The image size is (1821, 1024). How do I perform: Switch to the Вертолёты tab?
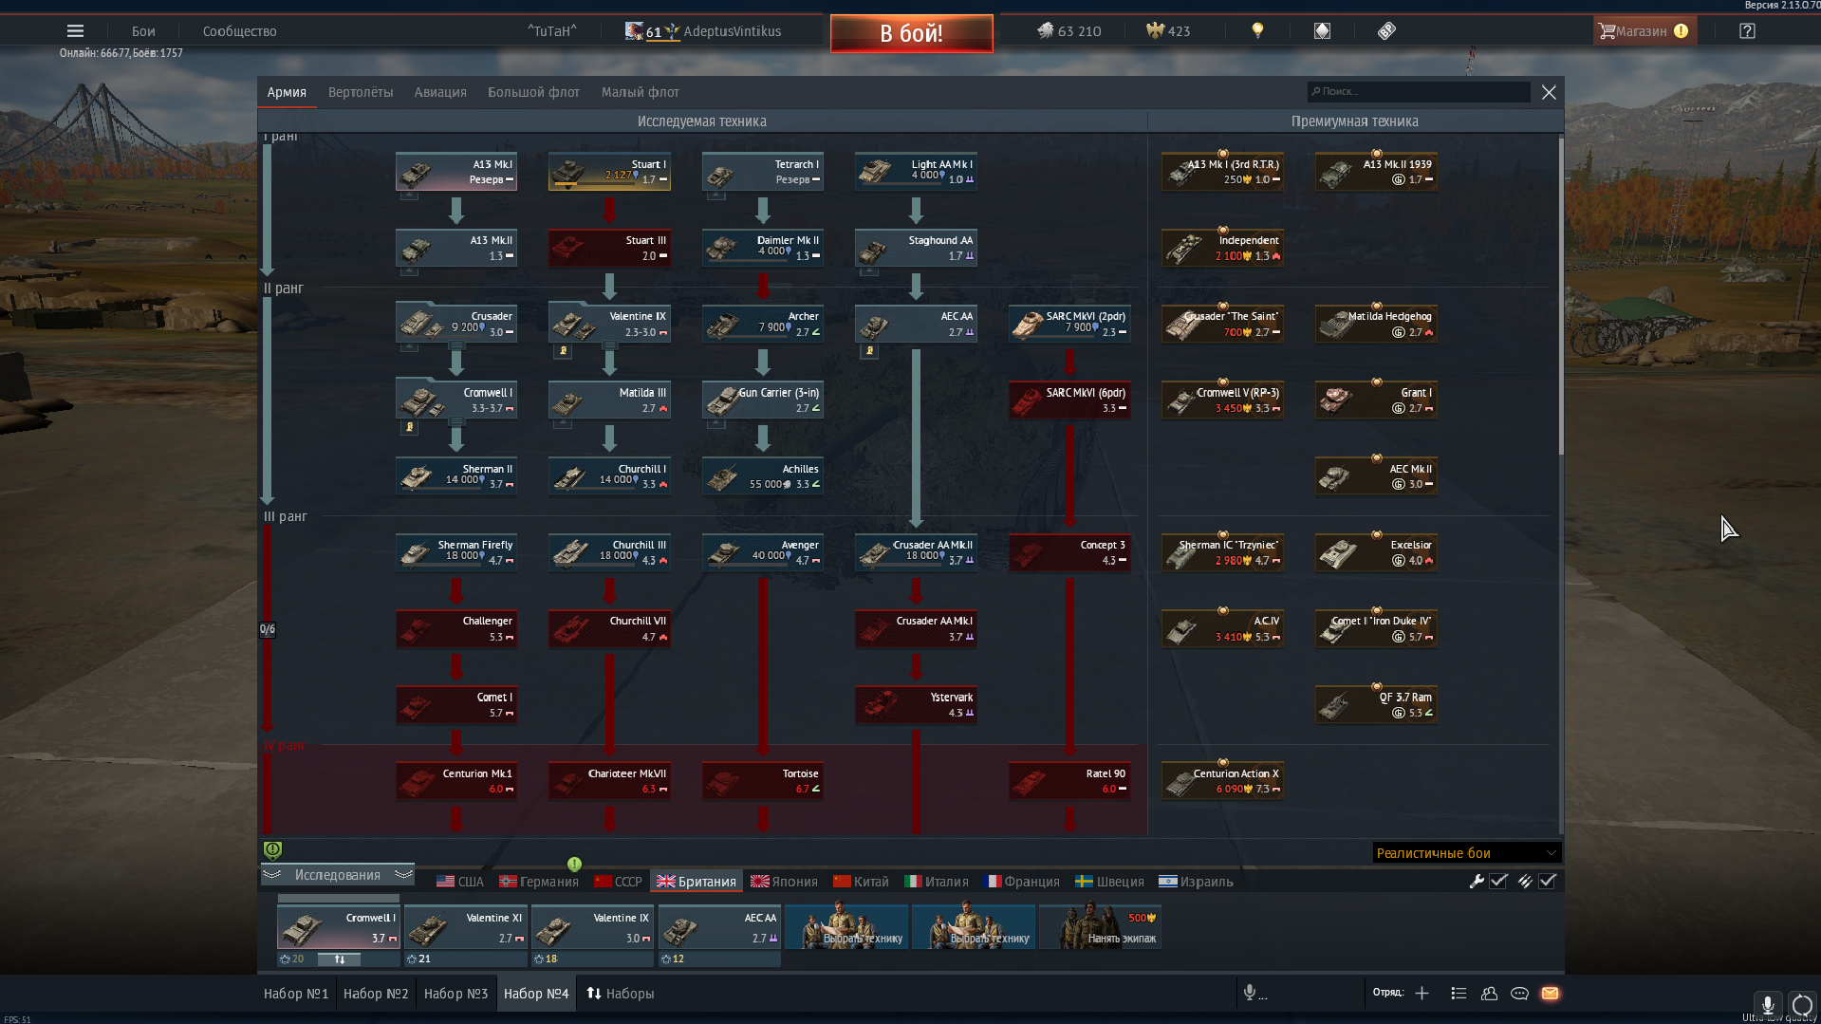tap(361, 92)
